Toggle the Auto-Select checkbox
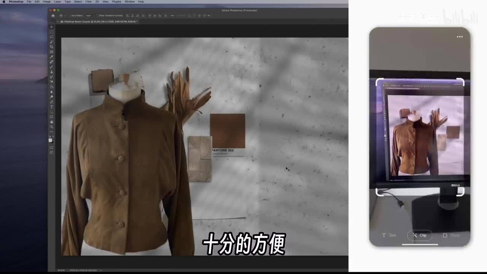Viewport: 487px width, 274px height. pos(70,16)
